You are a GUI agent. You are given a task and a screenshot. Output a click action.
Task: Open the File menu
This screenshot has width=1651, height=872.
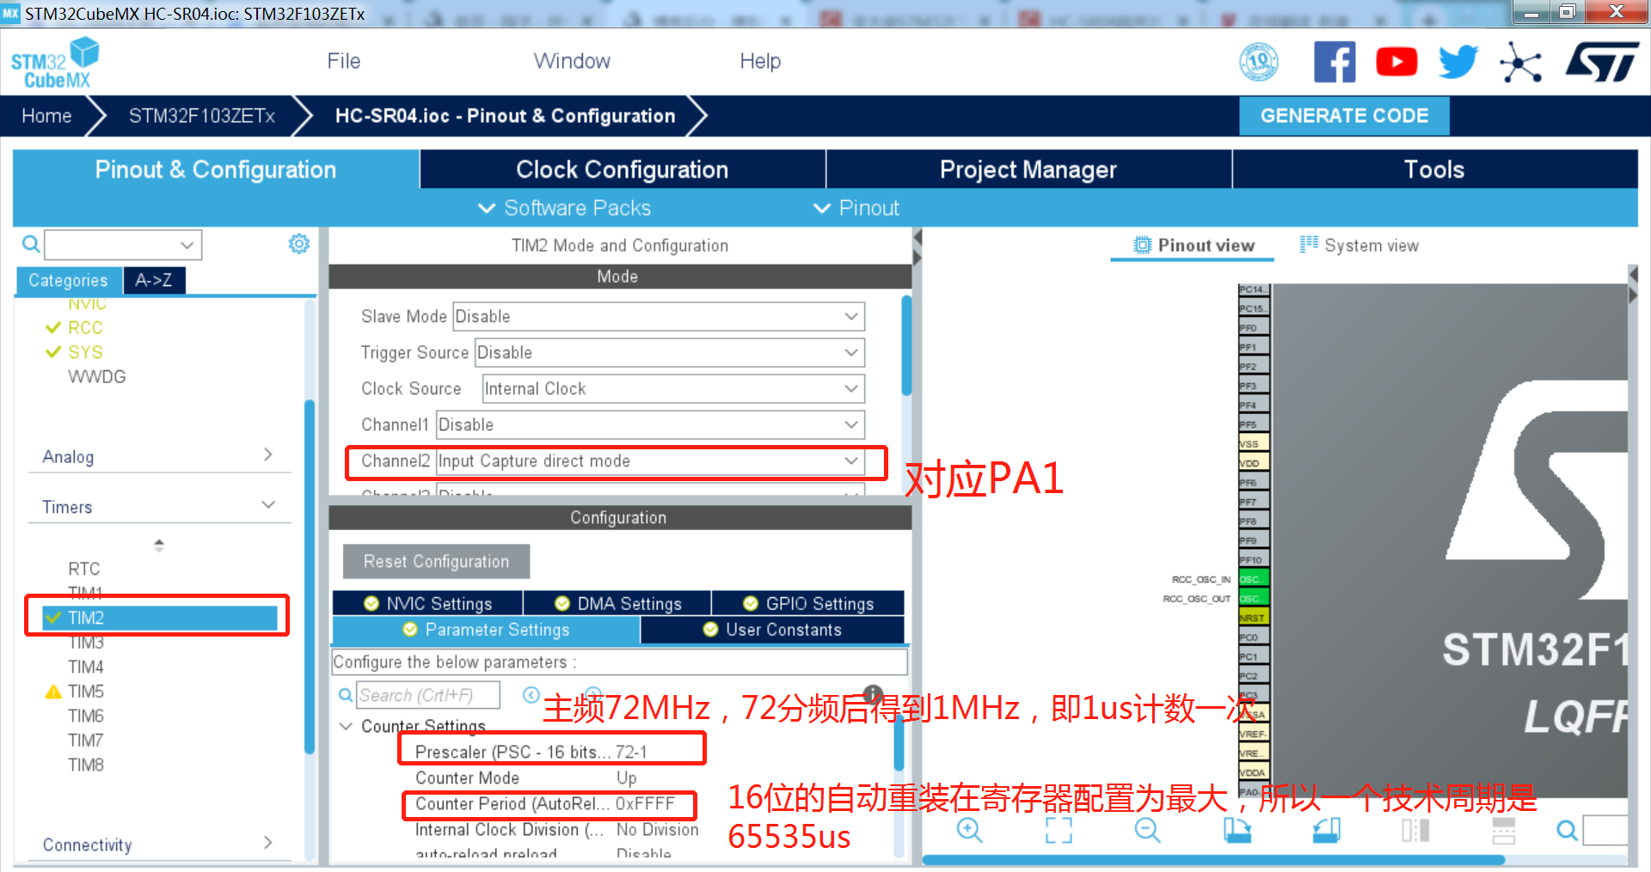tap(344, 61)
